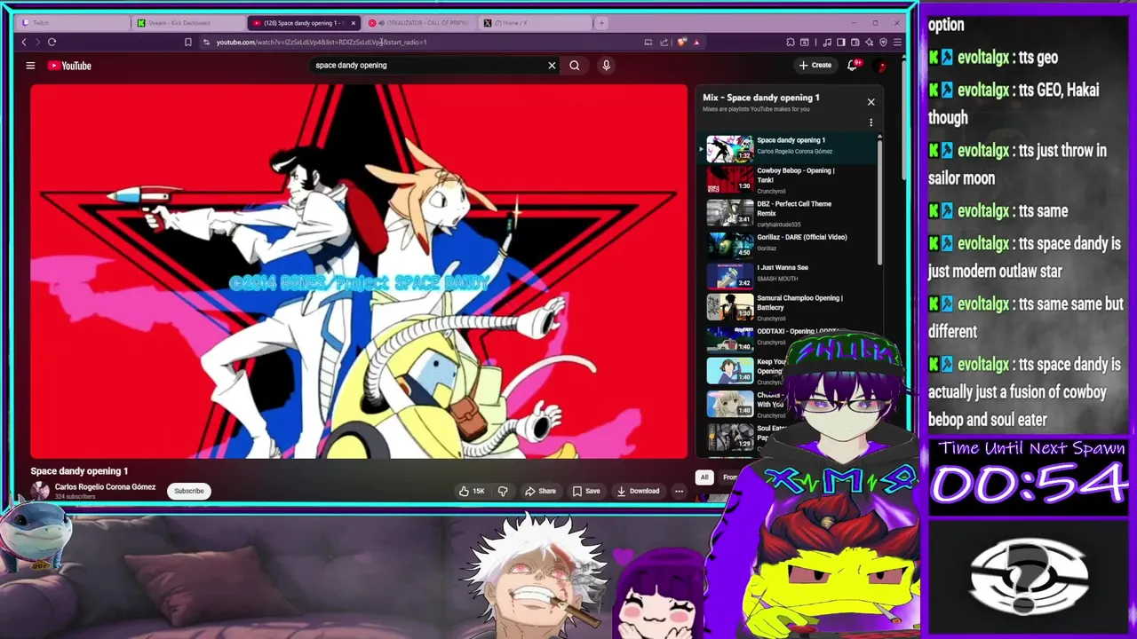The image size is (1137, 639).
Task: Reload the page in the browser
Action: point(52,42)
